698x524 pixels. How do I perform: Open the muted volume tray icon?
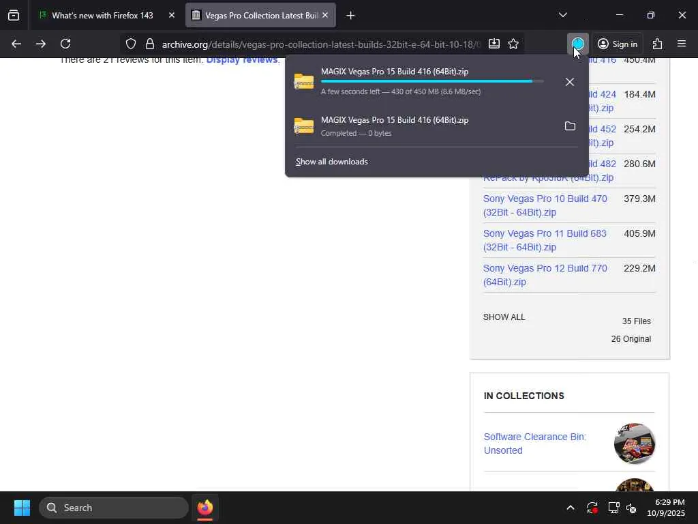point(632,508)
